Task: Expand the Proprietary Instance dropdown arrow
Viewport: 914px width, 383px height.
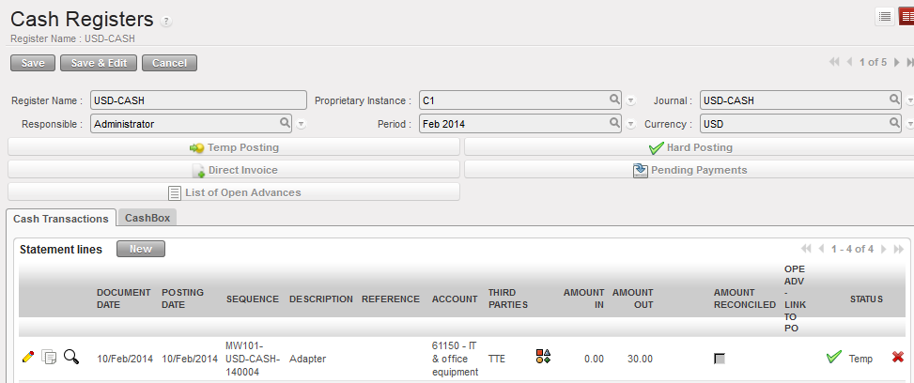Action: coord(631,100)
